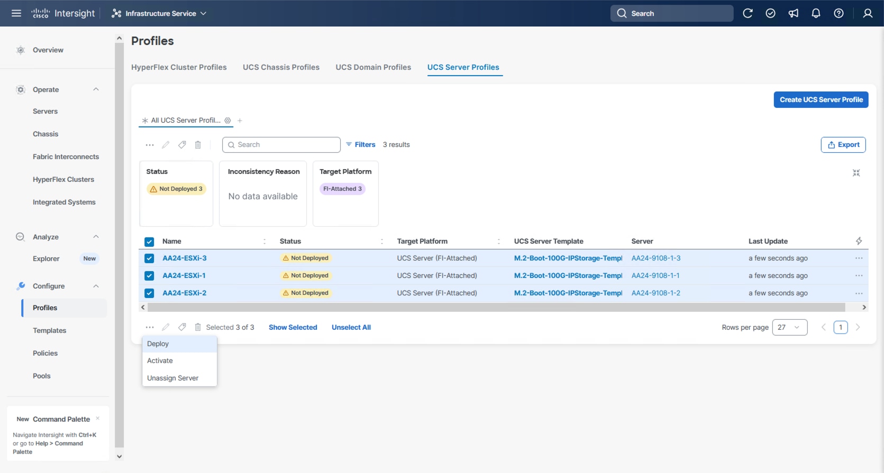This screenshot has height=473, width=884.
Task: Open the notifications bell
Action: click(x=816, y=13)
